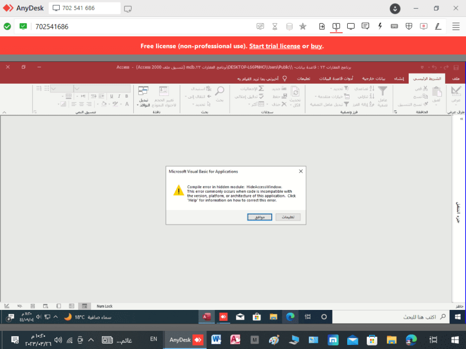Select the 702 541 686 session tab
The width and height of the screenshot is (466, 349).
click(x=84, y=8)
